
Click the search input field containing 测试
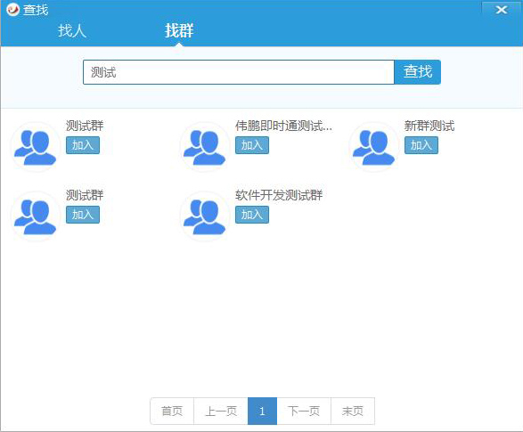(x=239, y=72)
